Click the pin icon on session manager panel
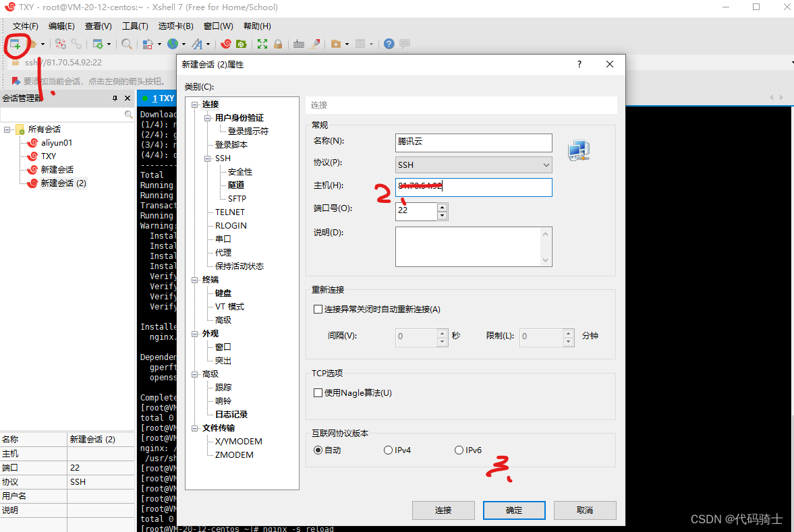Image resolution: width=794 pixels, height=532 pixels. [x=115, y=98]
